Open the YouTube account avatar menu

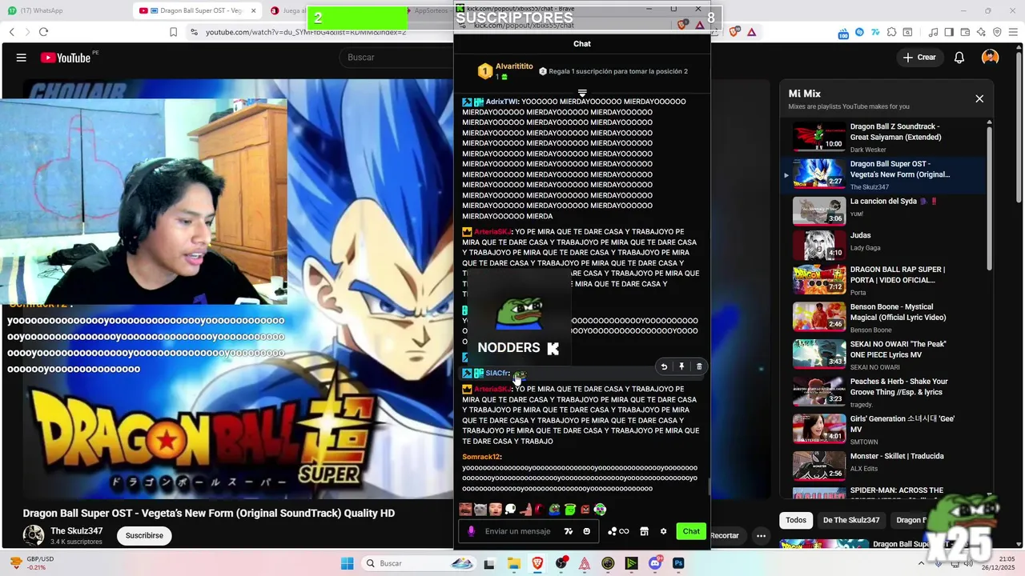tap(991, 58)
